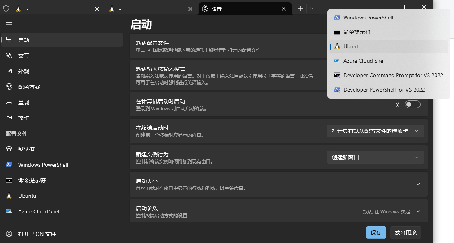Screen dimensions: 454x243
Task: Open the JSON settings file
Action: point(62,234)
